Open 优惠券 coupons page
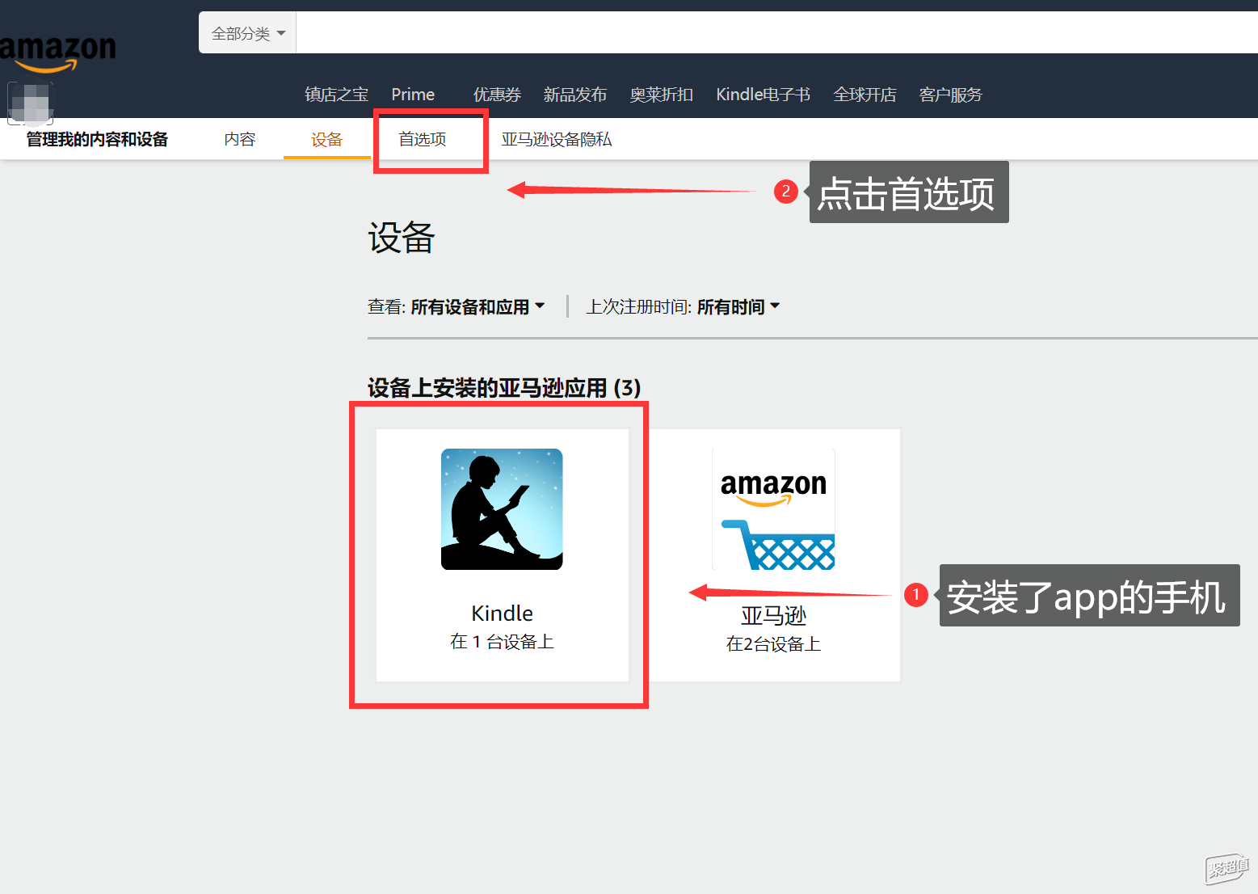The image size is (1258, 894). (x=497, y=95)
